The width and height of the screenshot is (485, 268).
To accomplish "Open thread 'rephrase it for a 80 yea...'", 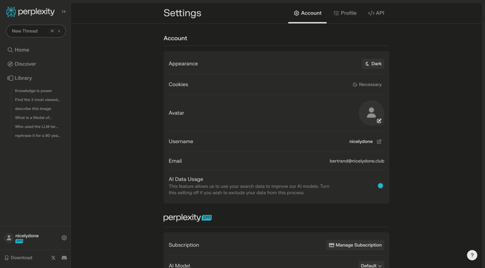I will [38, 136].
